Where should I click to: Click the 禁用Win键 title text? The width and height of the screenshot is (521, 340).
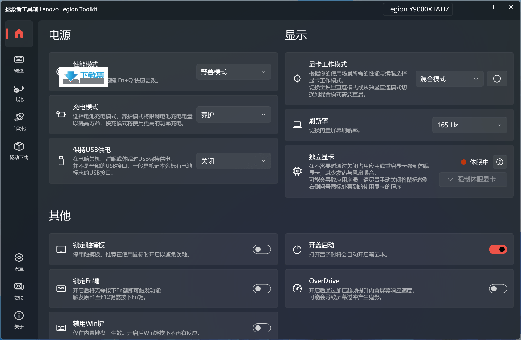pos(88,324)
